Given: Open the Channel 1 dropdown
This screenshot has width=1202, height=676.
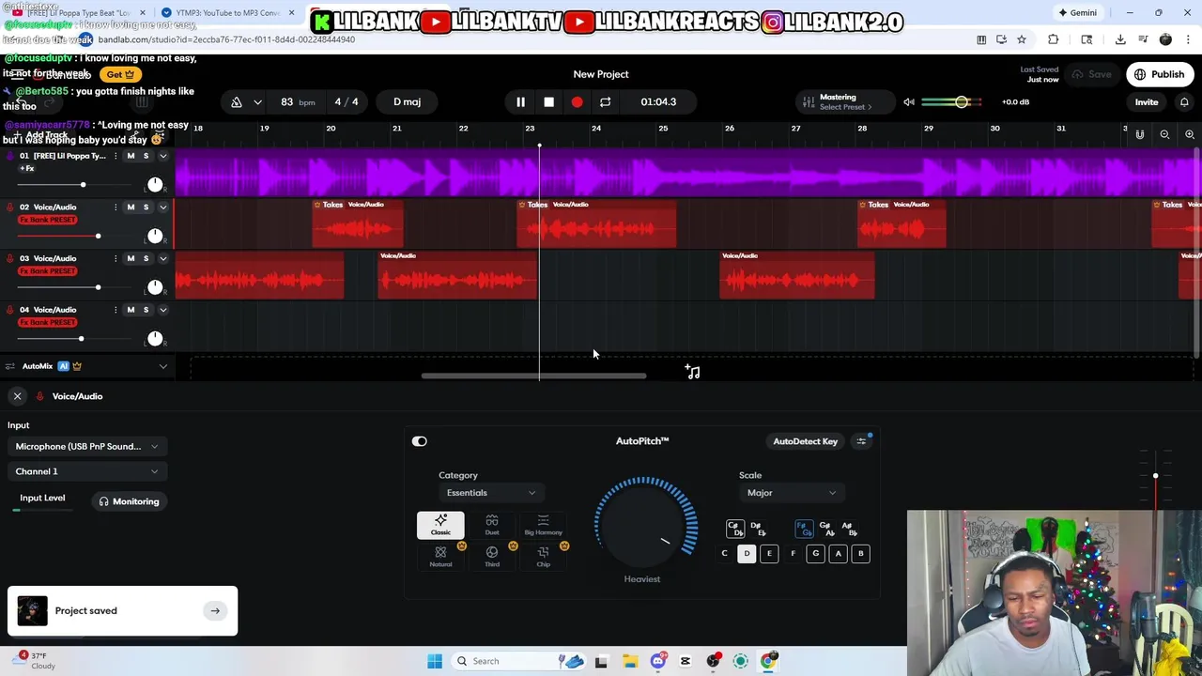Looking at the screenshot, I should pyautogui.click(x=86, y=471).
